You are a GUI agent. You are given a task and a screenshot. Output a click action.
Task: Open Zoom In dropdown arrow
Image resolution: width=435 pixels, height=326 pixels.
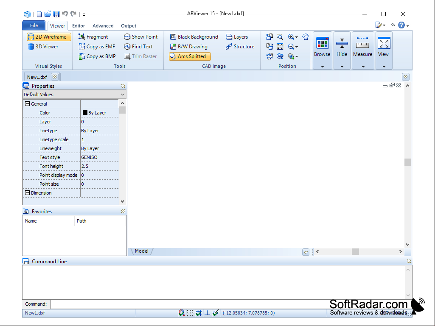[297, 37]
